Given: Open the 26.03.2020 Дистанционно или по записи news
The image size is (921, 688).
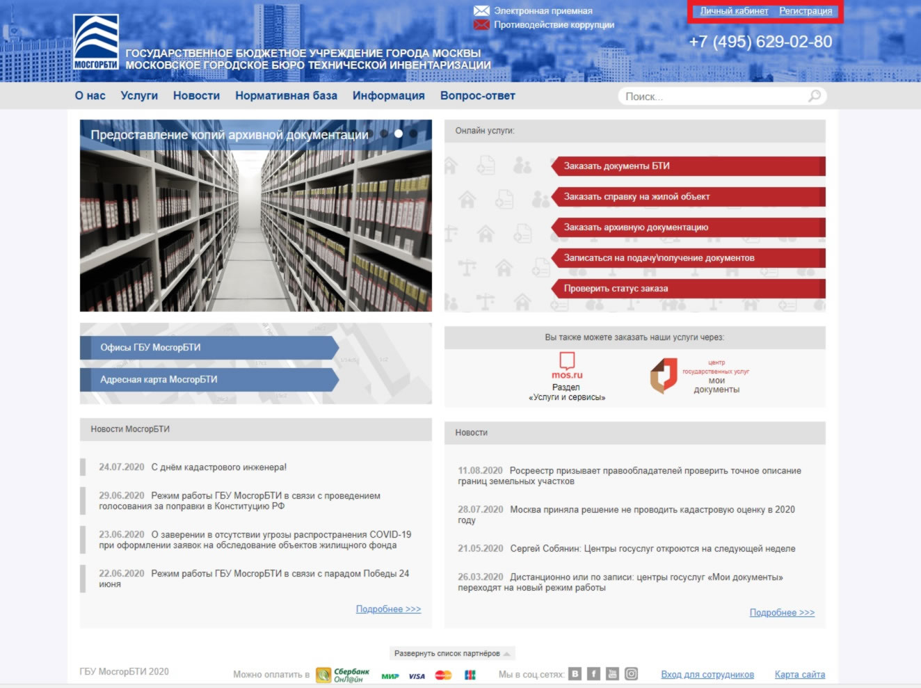Looking at the screenshot, I should click(620, 582).
